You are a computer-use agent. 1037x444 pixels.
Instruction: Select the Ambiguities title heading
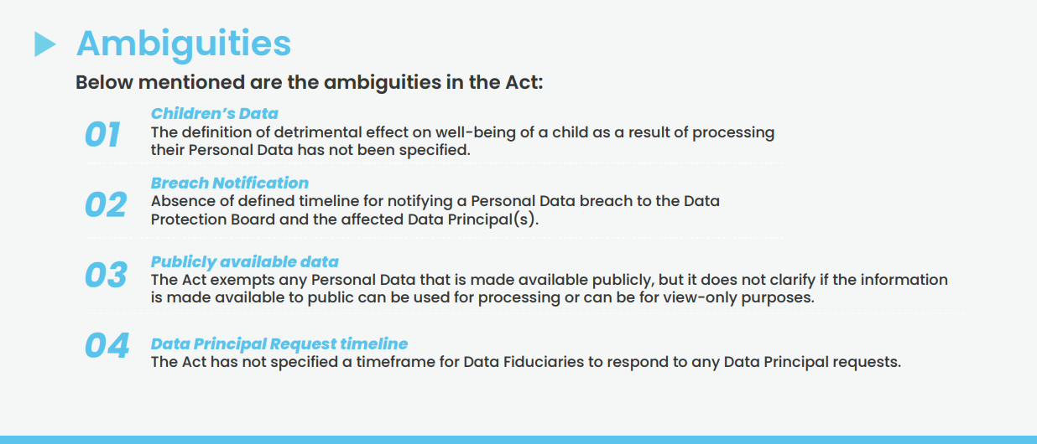click(x=184, y=43)
